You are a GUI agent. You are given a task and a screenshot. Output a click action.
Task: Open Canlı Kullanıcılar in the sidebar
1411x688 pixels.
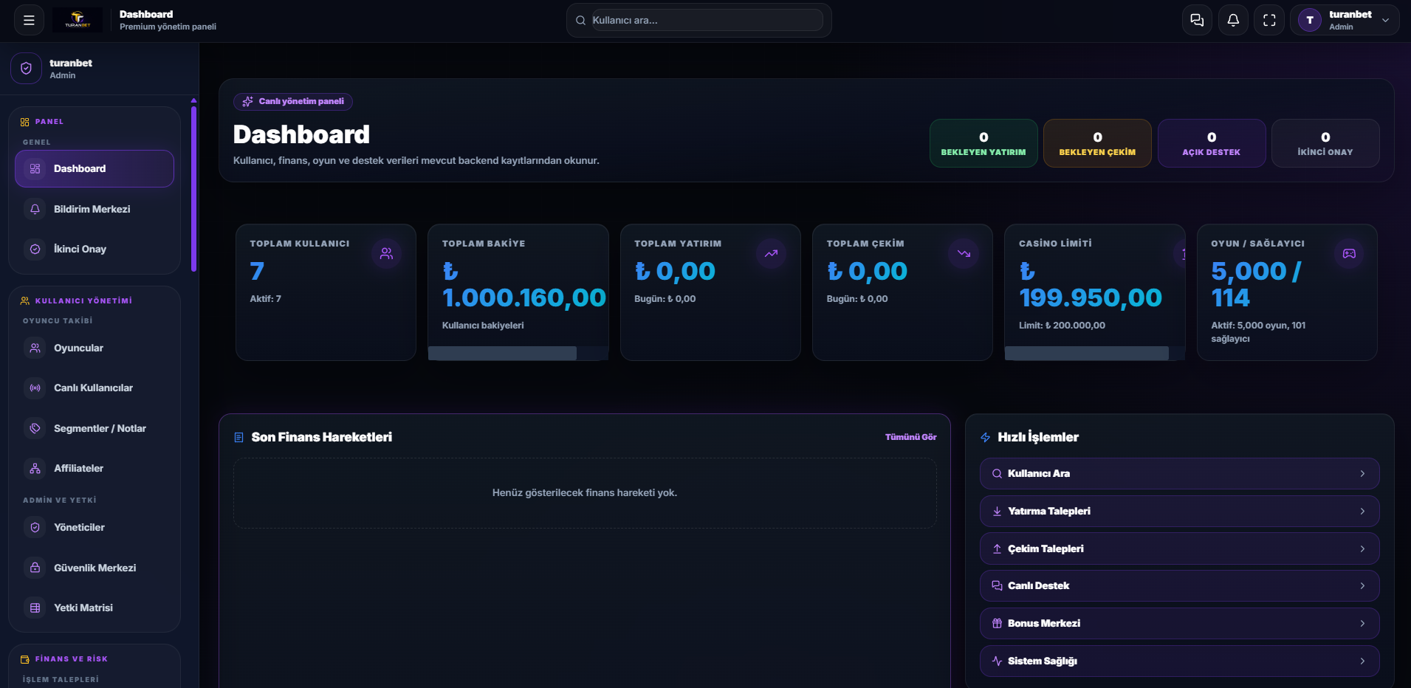click(x=95, y=388)
